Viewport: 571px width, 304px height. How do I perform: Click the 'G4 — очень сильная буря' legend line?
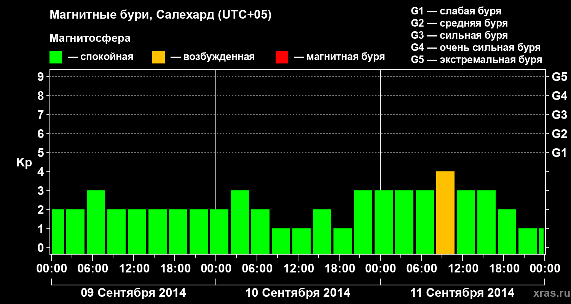(x=475, y=47)
